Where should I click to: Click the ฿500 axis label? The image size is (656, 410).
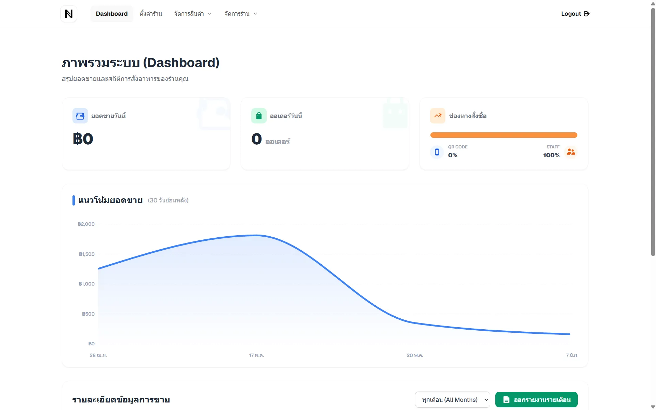(89, 314)
